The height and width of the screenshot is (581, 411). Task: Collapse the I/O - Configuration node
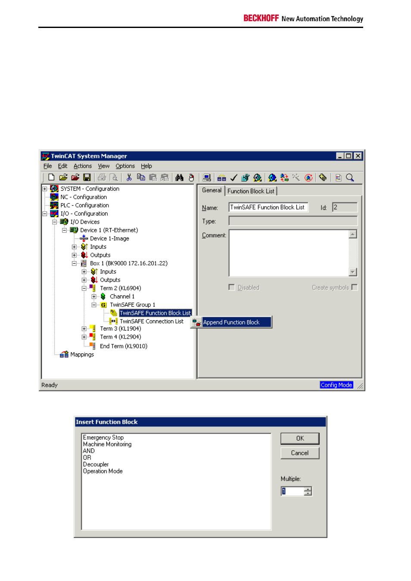(44, 213)
